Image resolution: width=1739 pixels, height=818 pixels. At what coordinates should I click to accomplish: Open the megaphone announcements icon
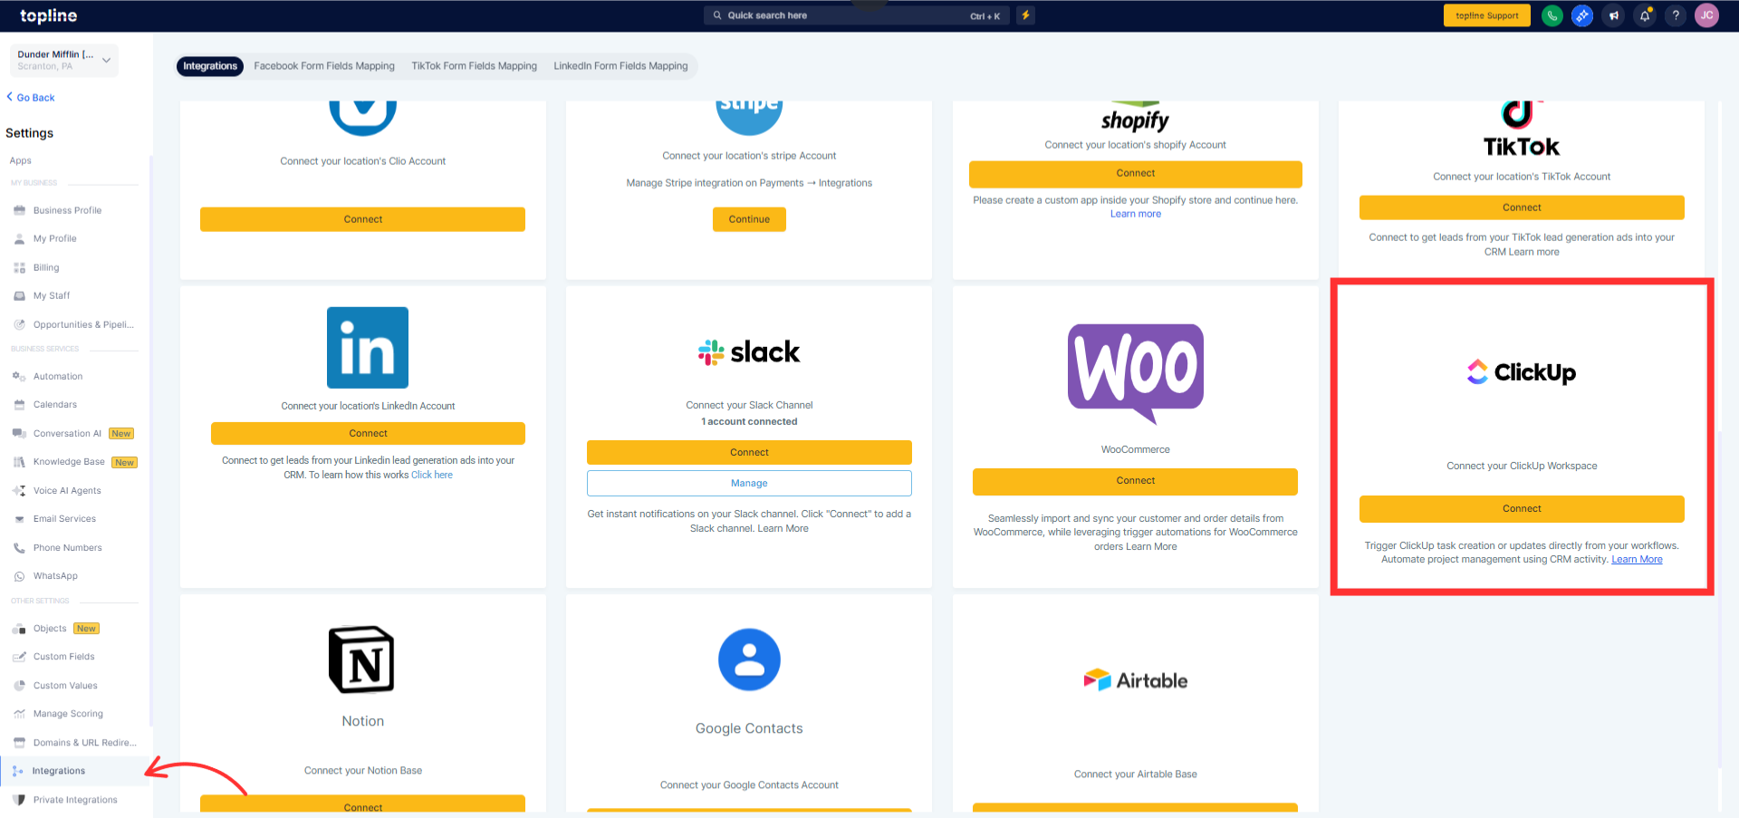1614,15
